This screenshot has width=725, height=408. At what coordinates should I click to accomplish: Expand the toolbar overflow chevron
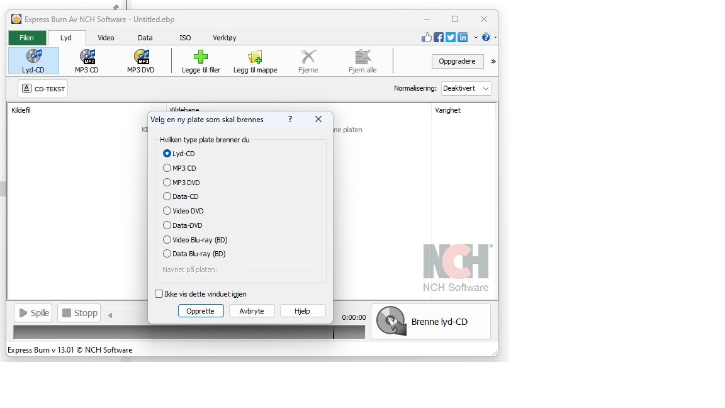pos(493,61)
